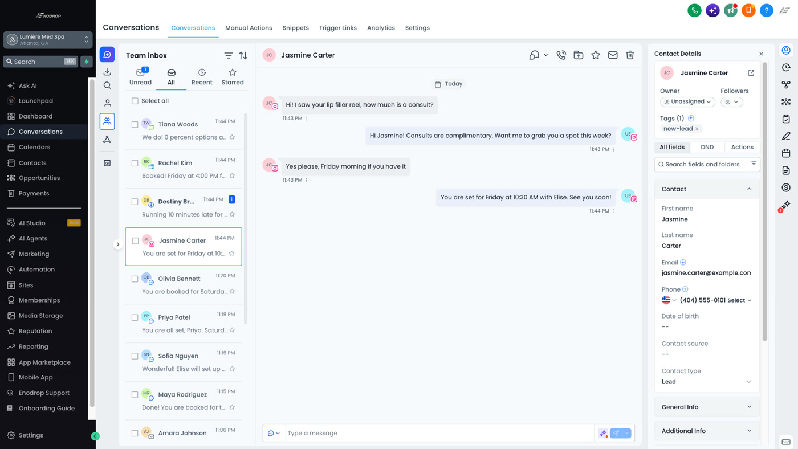Open the megaphone announcements icon
The height and width of the screenshot is (449, 798).
click(731, 10)
